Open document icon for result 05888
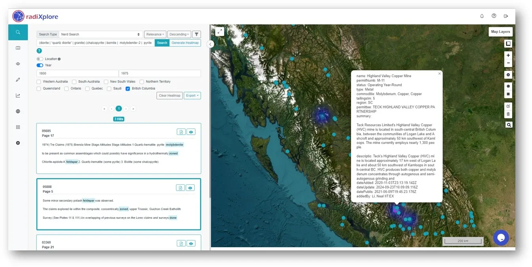532x267 pixels. point(180,187)
